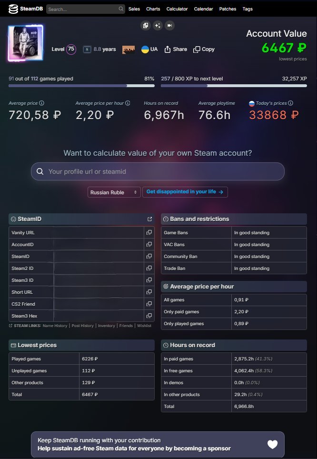Click the Share button

pos(176,49)
